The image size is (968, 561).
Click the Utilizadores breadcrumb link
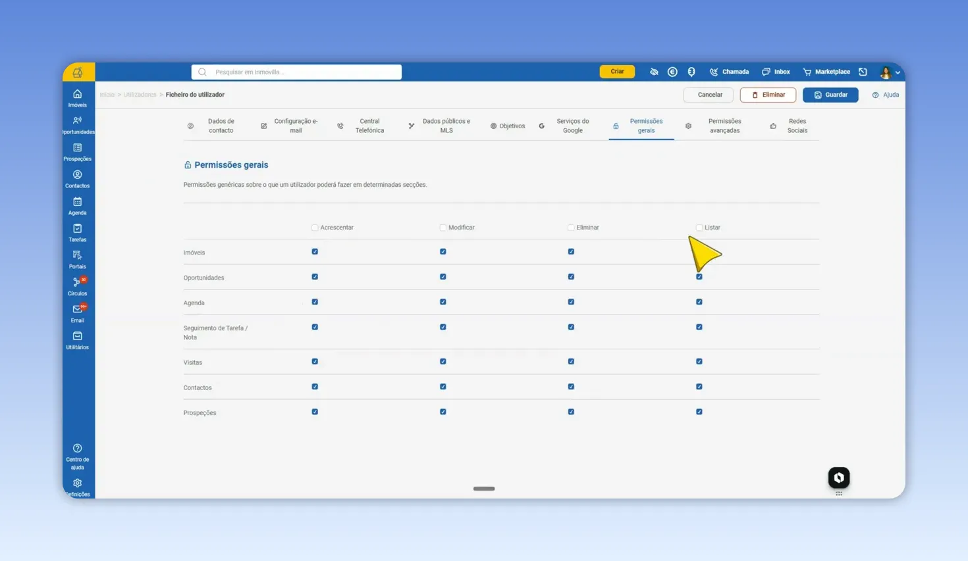point(140,95)
